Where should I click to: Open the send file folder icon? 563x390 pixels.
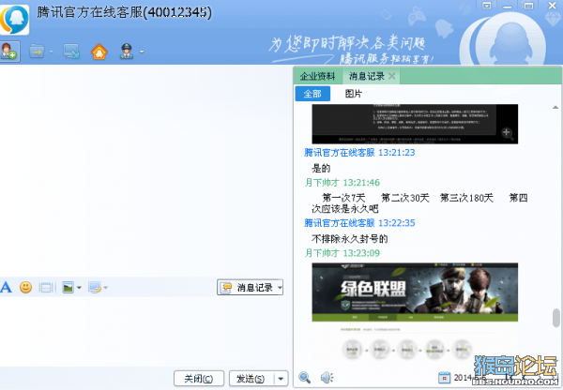[37, 52]
